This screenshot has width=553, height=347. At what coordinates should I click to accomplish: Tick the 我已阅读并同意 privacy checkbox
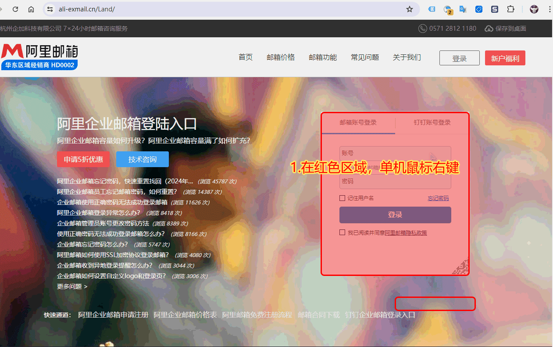(342, 233)
